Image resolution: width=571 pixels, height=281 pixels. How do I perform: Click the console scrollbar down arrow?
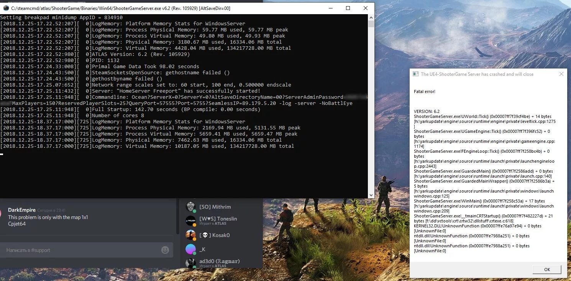[371, 195]
